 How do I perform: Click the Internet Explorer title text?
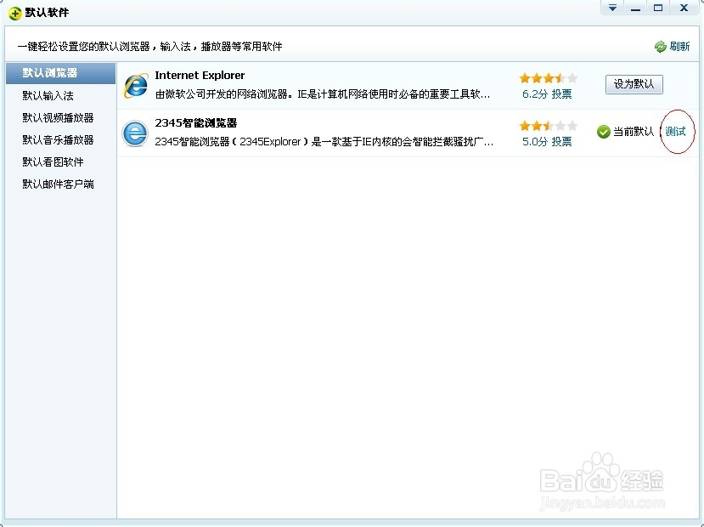[200, 76]
